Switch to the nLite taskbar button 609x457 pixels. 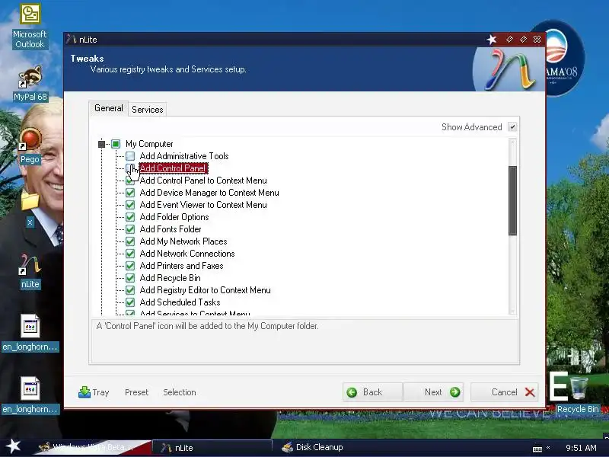212,448
